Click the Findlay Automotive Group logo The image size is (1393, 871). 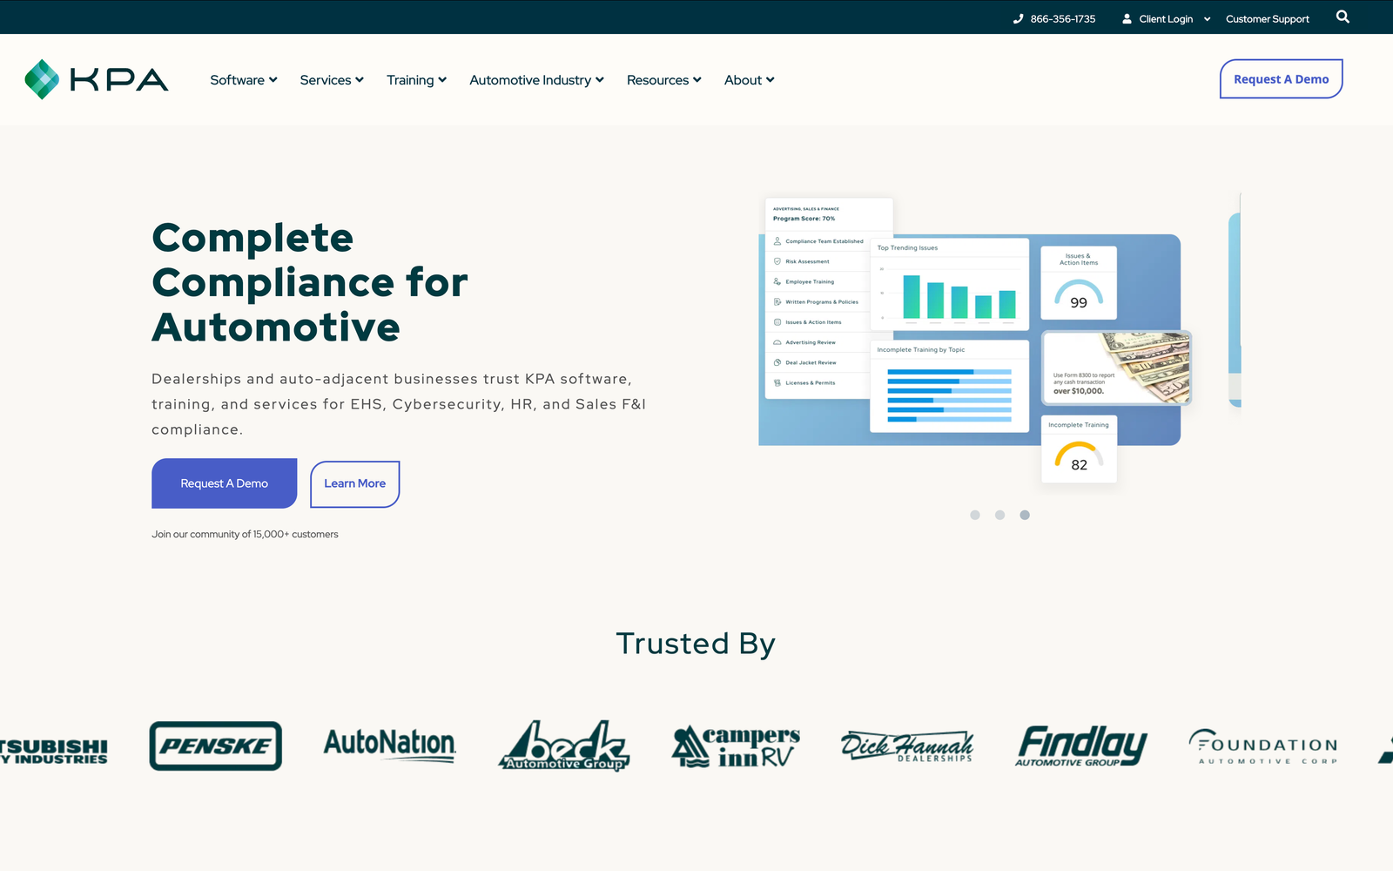1081,746
